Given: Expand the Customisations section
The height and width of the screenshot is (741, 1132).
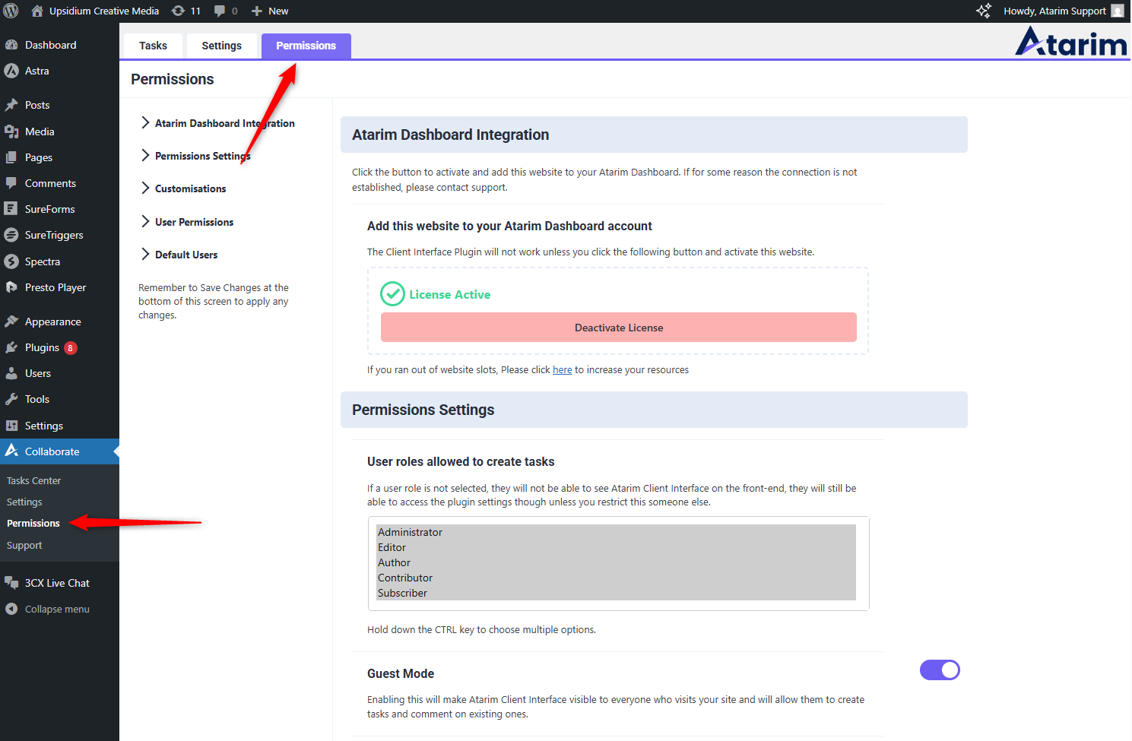Looking at the screenshot, I should [x=190, y=188].
